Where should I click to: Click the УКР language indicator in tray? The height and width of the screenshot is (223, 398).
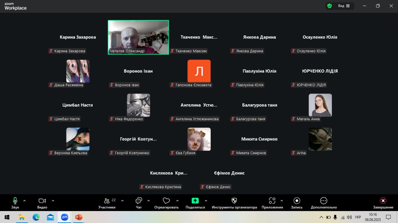click(x=358, y=217)
